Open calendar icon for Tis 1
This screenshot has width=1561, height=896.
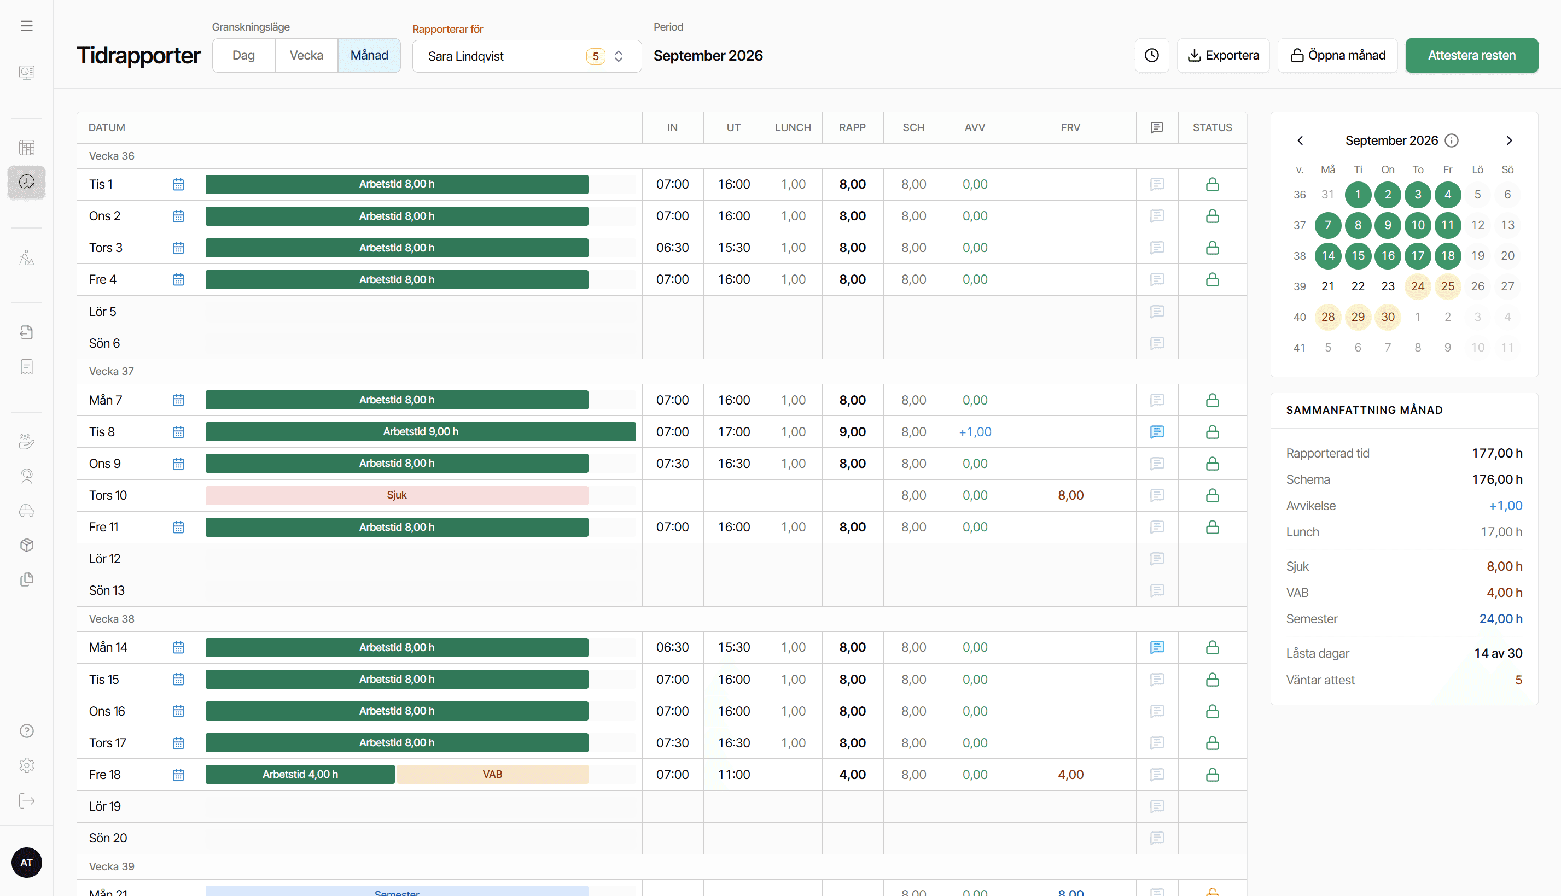click(178, 184)
